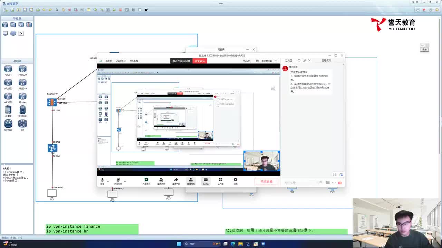
Task: Select the financeFW firewall on the canvas
Action: [x=52, y=102]
